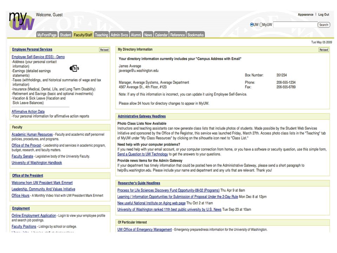Select the UW search radio button
This screenshot has width=337, height=253.
[252, 25]
